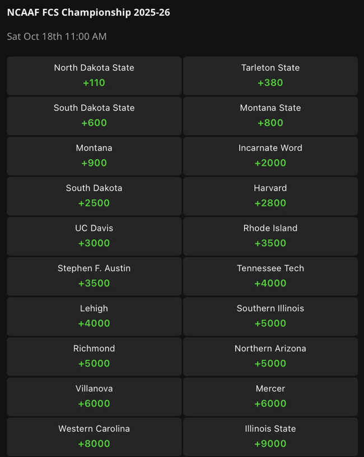Choose South Dakota State +600 bet
The height and width of the screenshot is (457, 364).
[x=94, y=116]
